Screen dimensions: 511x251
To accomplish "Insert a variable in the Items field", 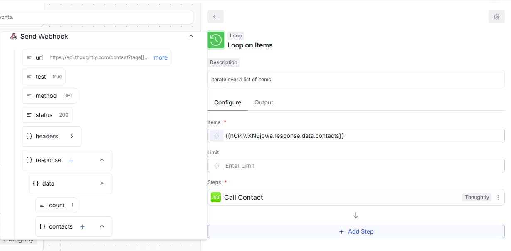I will click(215, 135).
